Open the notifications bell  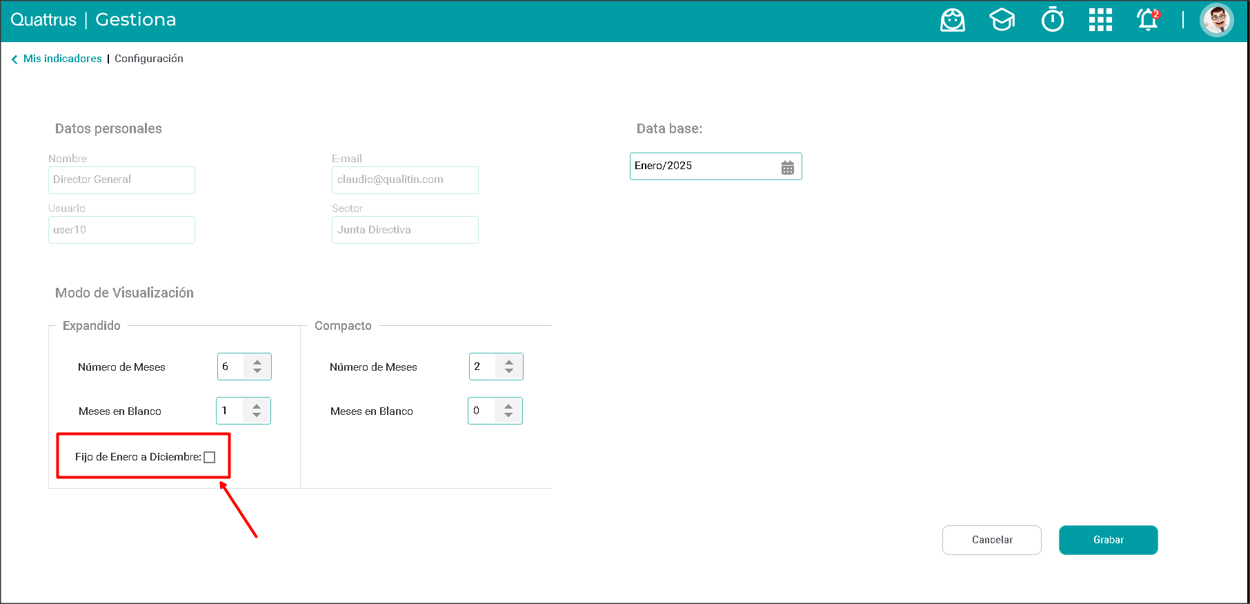point(1147,20)
